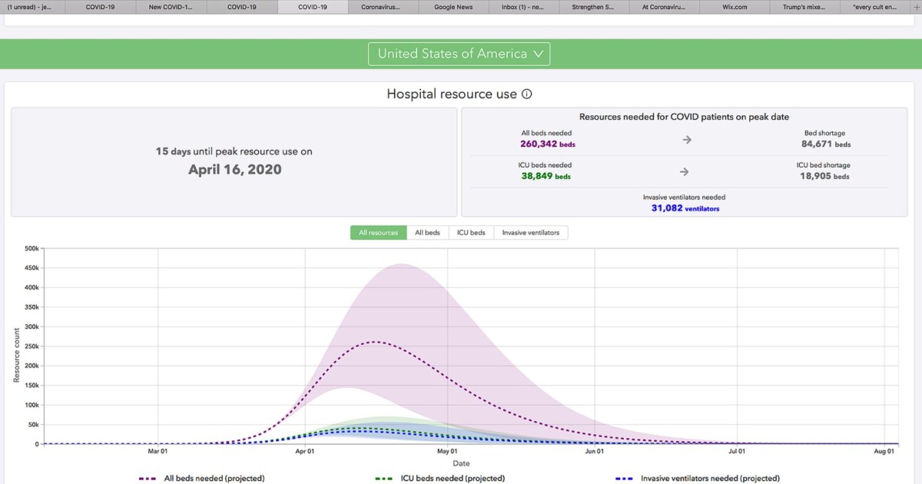The height and width of the screenshot is (484, 922).
Task: Click the arrow next to ICU beds needed
Action: click(x=686, y=171)
